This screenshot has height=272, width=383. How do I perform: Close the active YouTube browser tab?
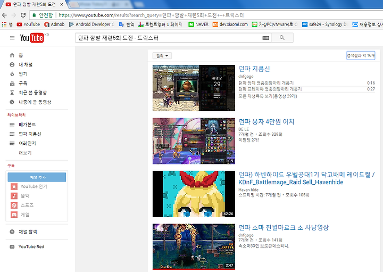point(62,4)
